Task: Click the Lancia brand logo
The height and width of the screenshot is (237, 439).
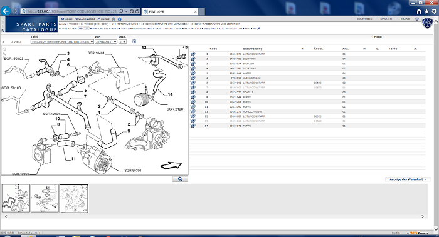Action: [427, 23]
